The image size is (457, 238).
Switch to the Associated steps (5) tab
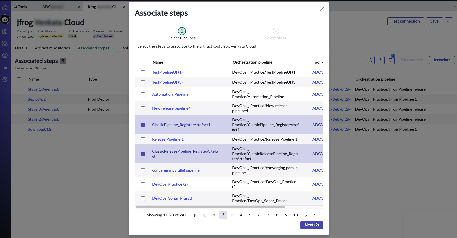pyautogui.click(x=95, y=48)
